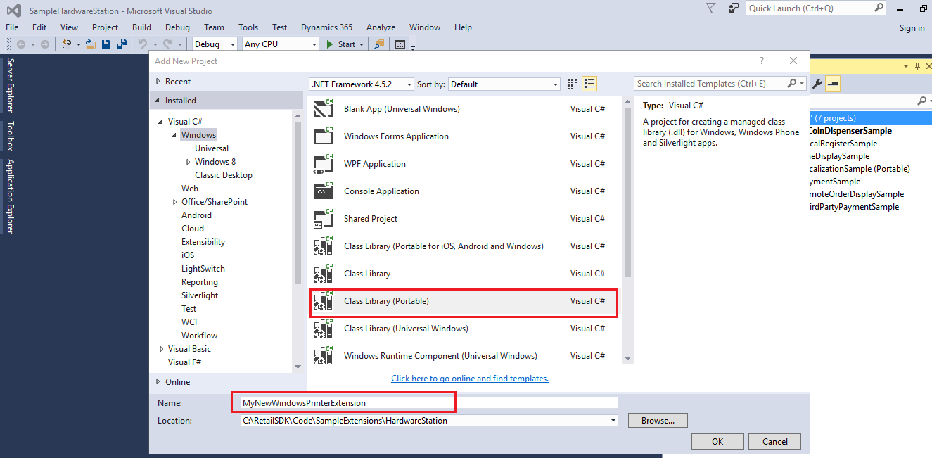Click the Console Application template icon
The width and height of the screenshot is (932, 458).
click(324, 191)
